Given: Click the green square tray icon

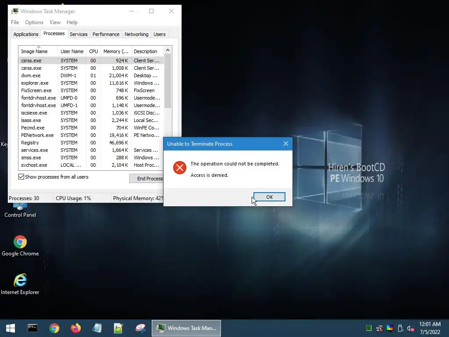Looking at the screenshot, I should coord(369,328).
